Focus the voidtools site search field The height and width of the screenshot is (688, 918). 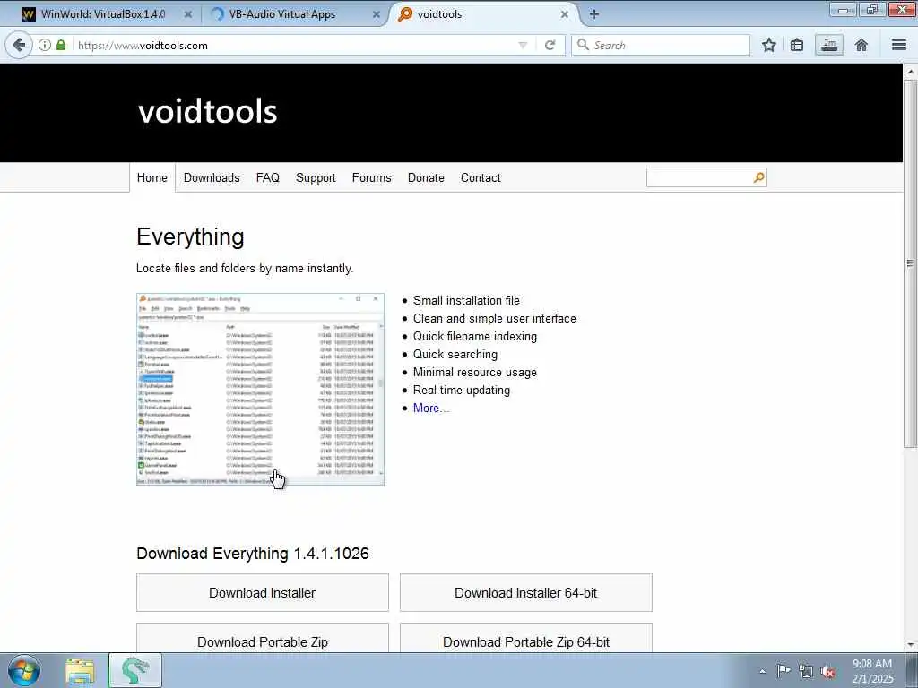coord(699,177)
